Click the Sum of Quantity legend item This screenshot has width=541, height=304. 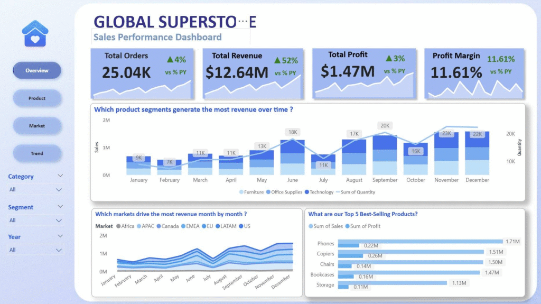pos(356,192)
